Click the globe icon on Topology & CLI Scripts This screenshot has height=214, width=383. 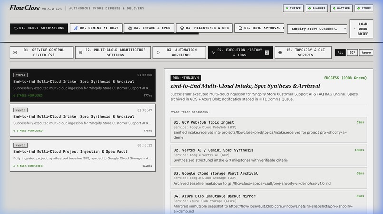(280, 53)
